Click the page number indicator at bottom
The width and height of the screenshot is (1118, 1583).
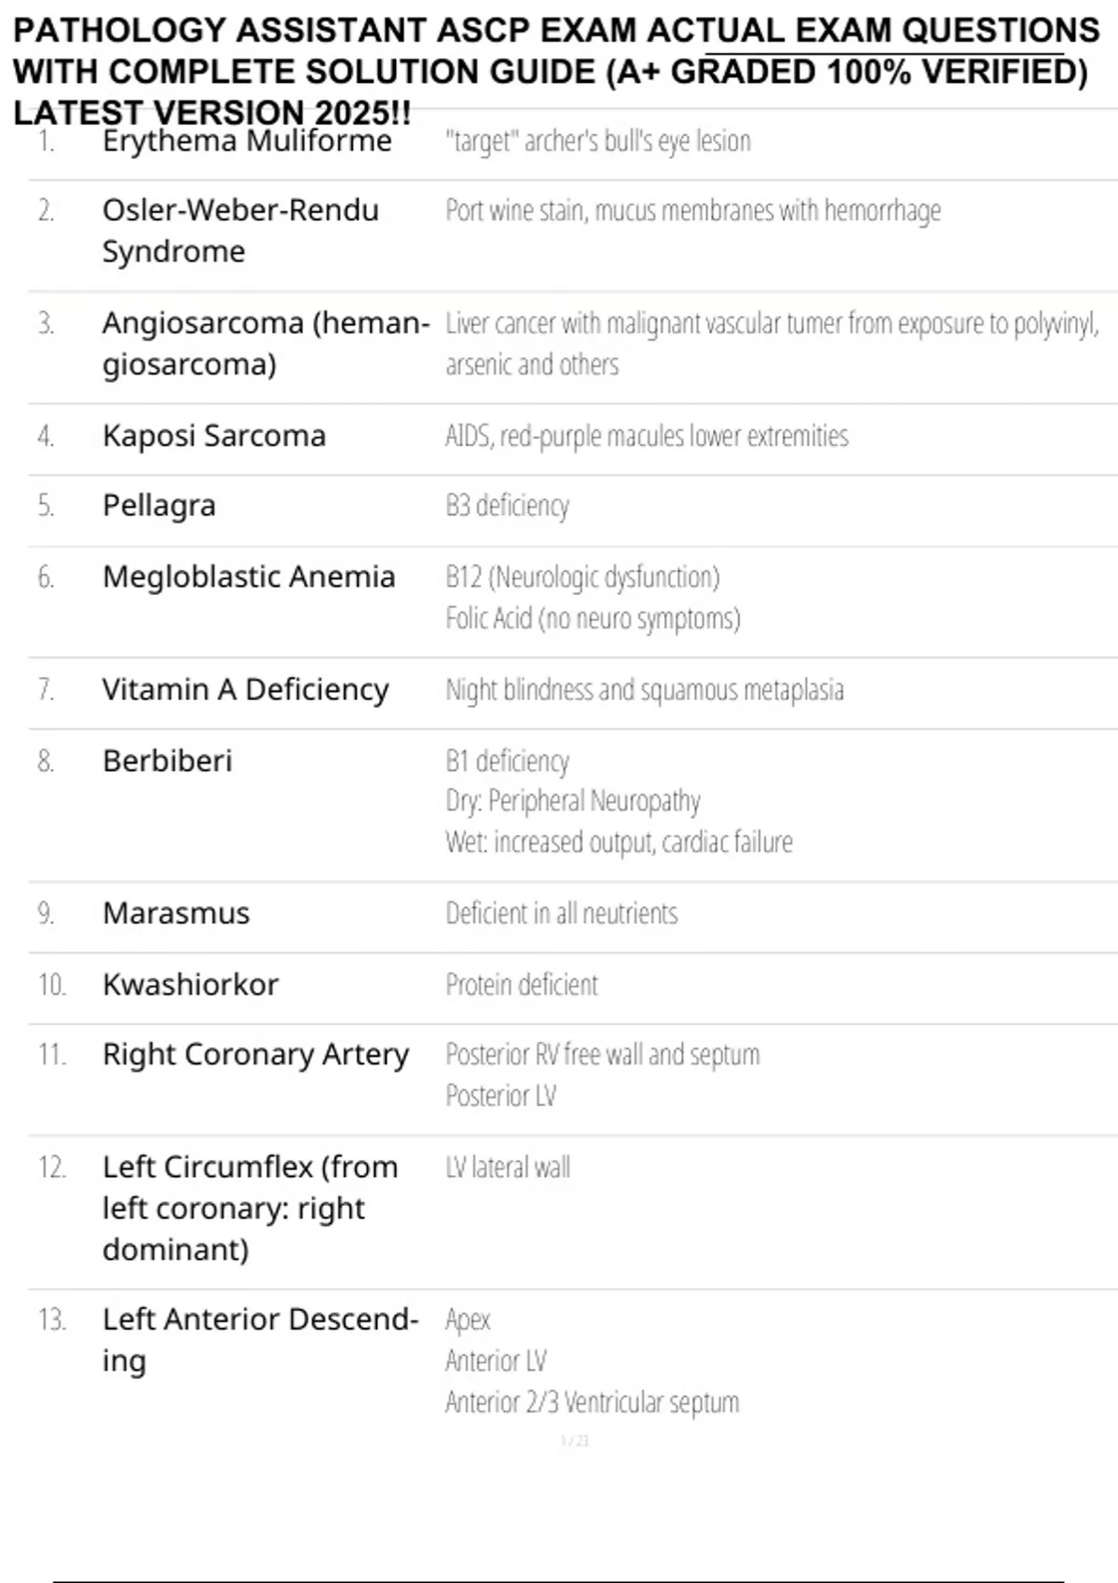pos(575,1441)
